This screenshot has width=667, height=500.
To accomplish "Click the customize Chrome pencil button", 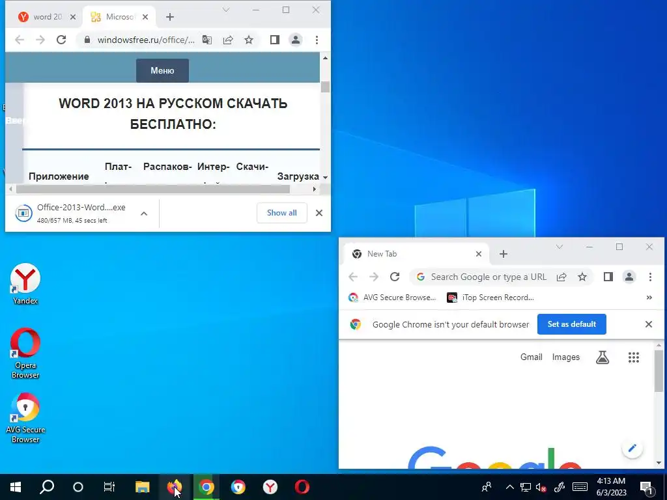I will click(x=632, y=448).
